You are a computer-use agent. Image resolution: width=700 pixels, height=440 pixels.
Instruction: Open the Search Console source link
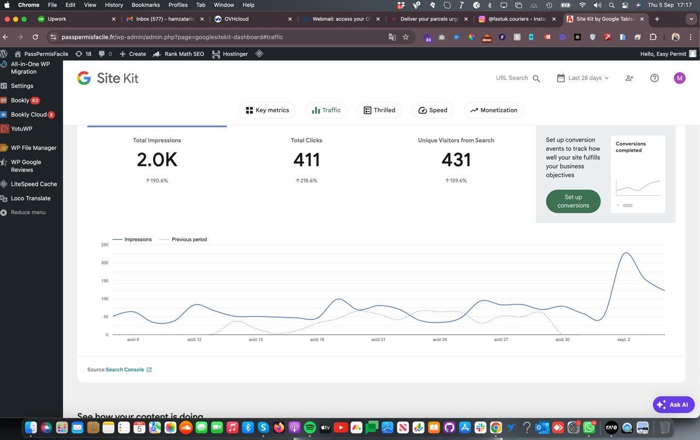click(129, 369)
